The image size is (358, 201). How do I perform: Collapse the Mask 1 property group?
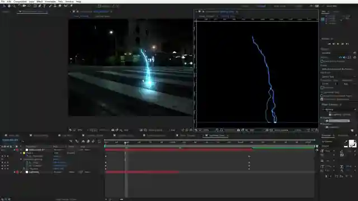click(x=21, y=153)
